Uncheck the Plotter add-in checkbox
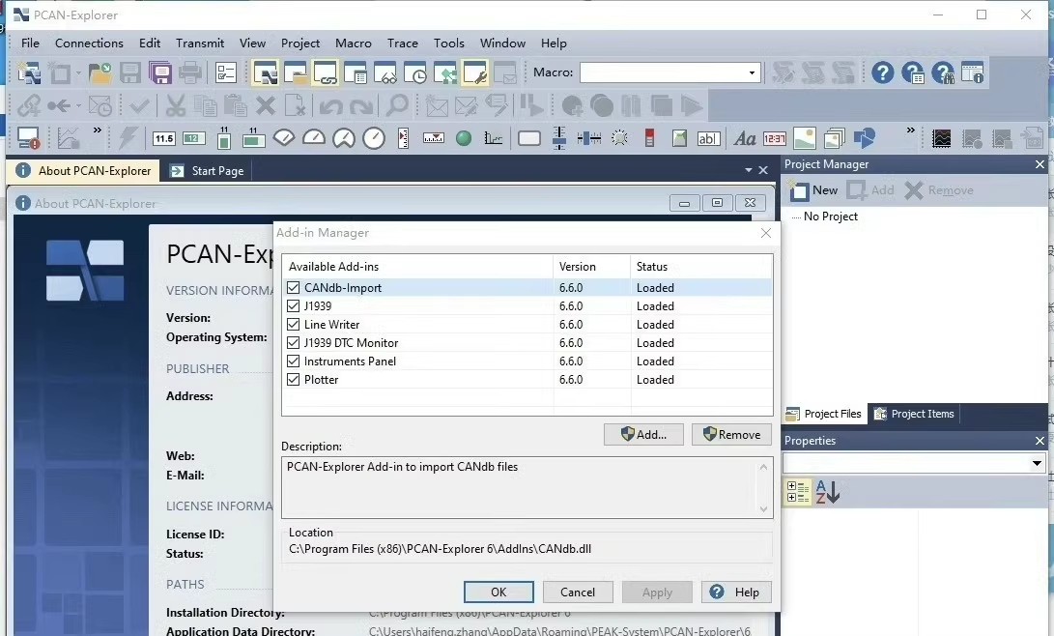1054x636 pixels. tap(293, 379)
